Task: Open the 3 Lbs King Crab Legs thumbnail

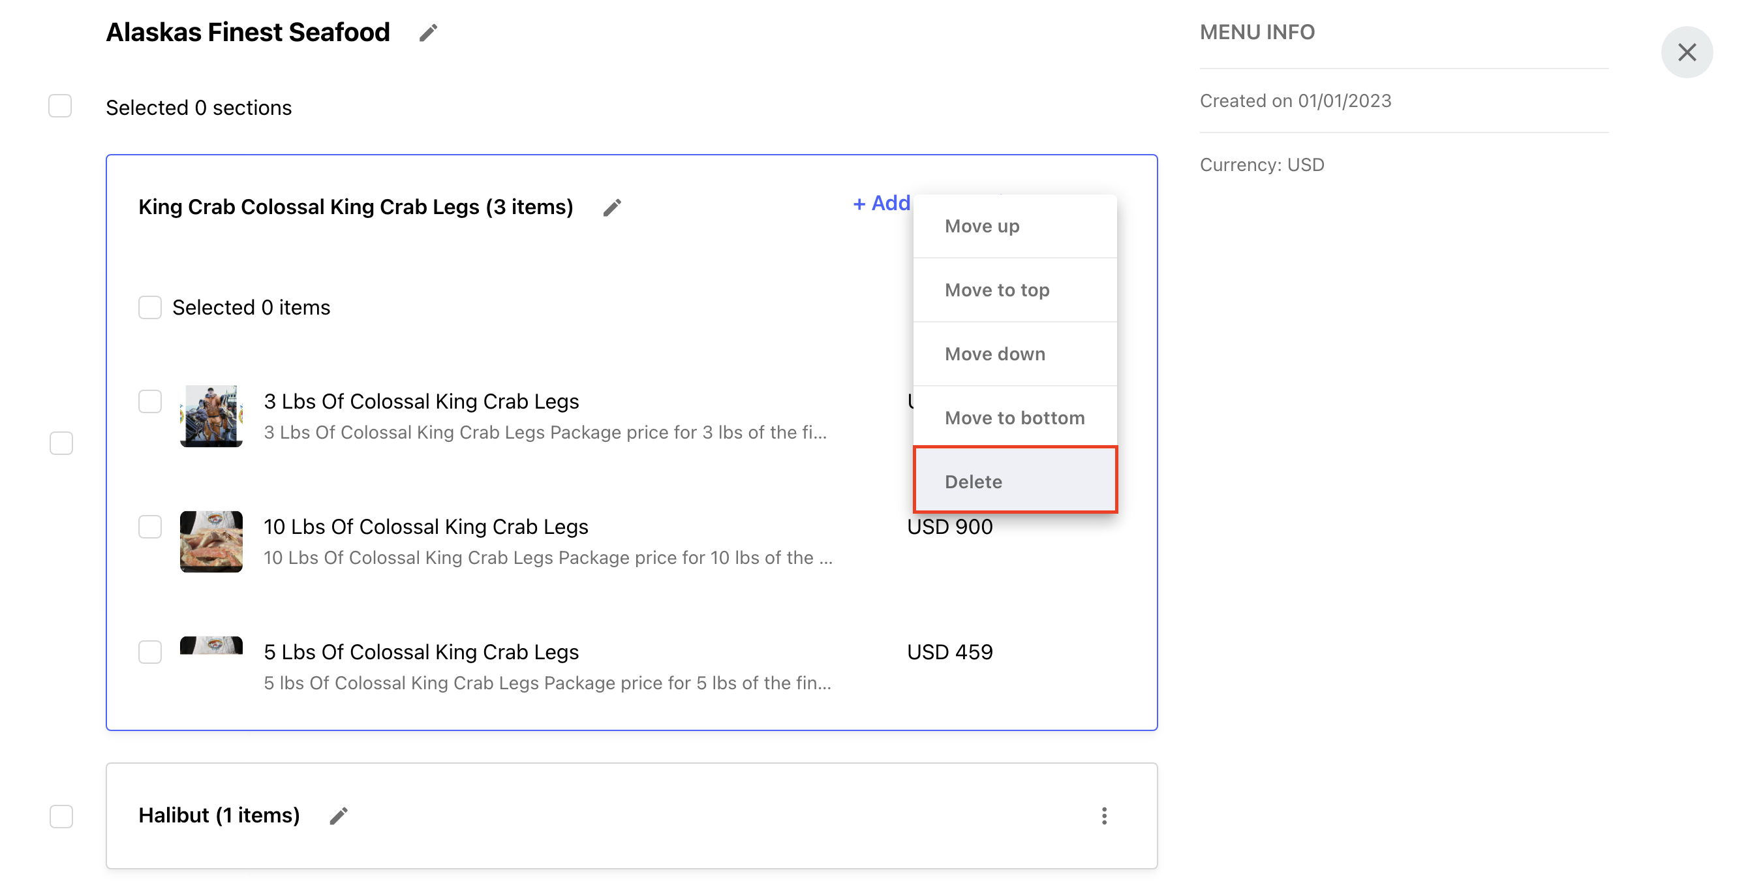Action: (x=211, y=416)
